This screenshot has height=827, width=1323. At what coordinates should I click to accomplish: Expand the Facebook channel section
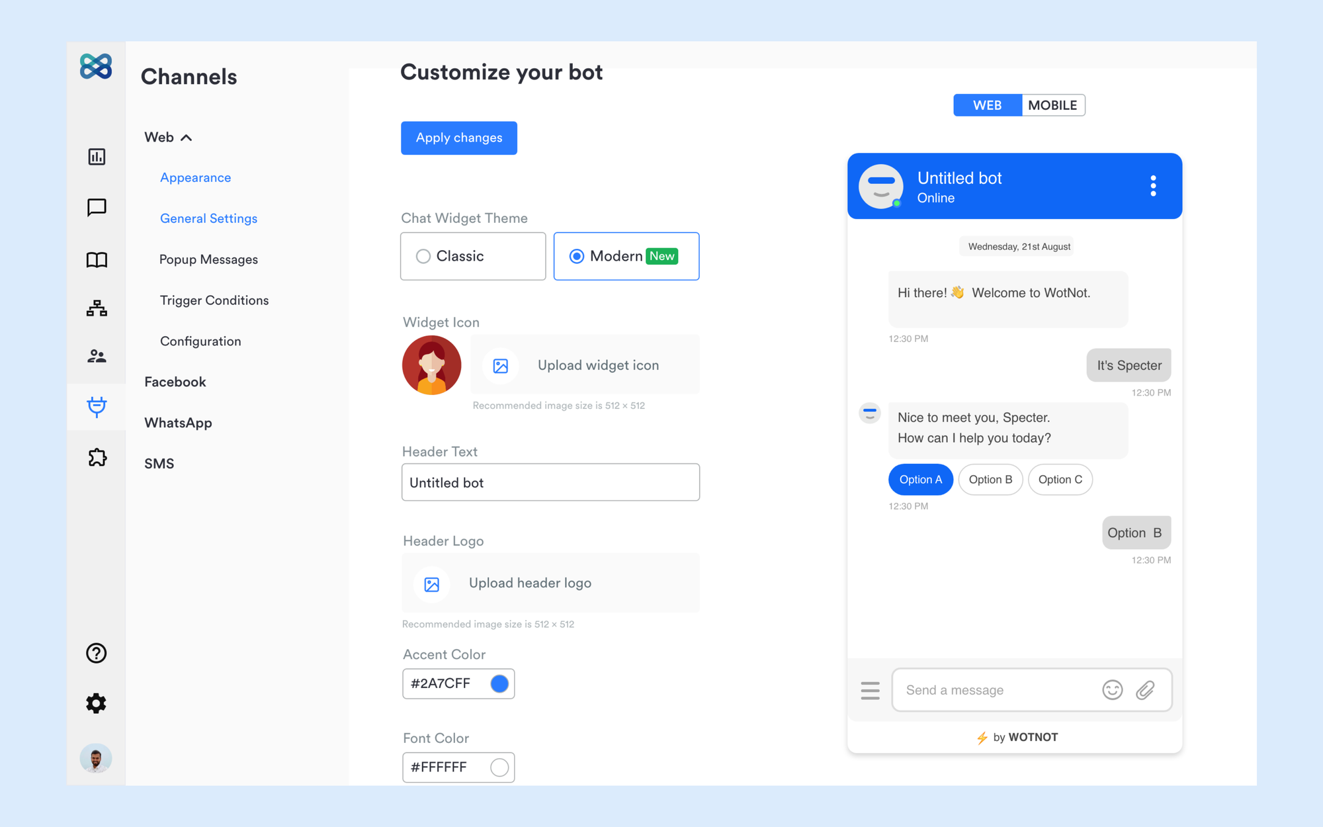(174, 381)
